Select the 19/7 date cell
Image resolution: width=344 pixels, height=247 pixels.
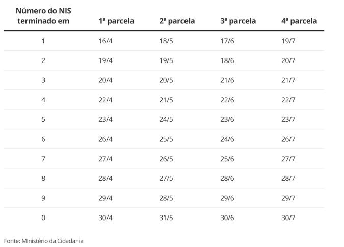tap(288, 41)
